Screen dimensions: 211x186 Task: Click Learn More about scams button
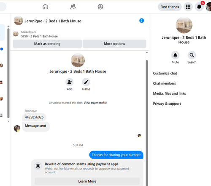tap(87, 181)
